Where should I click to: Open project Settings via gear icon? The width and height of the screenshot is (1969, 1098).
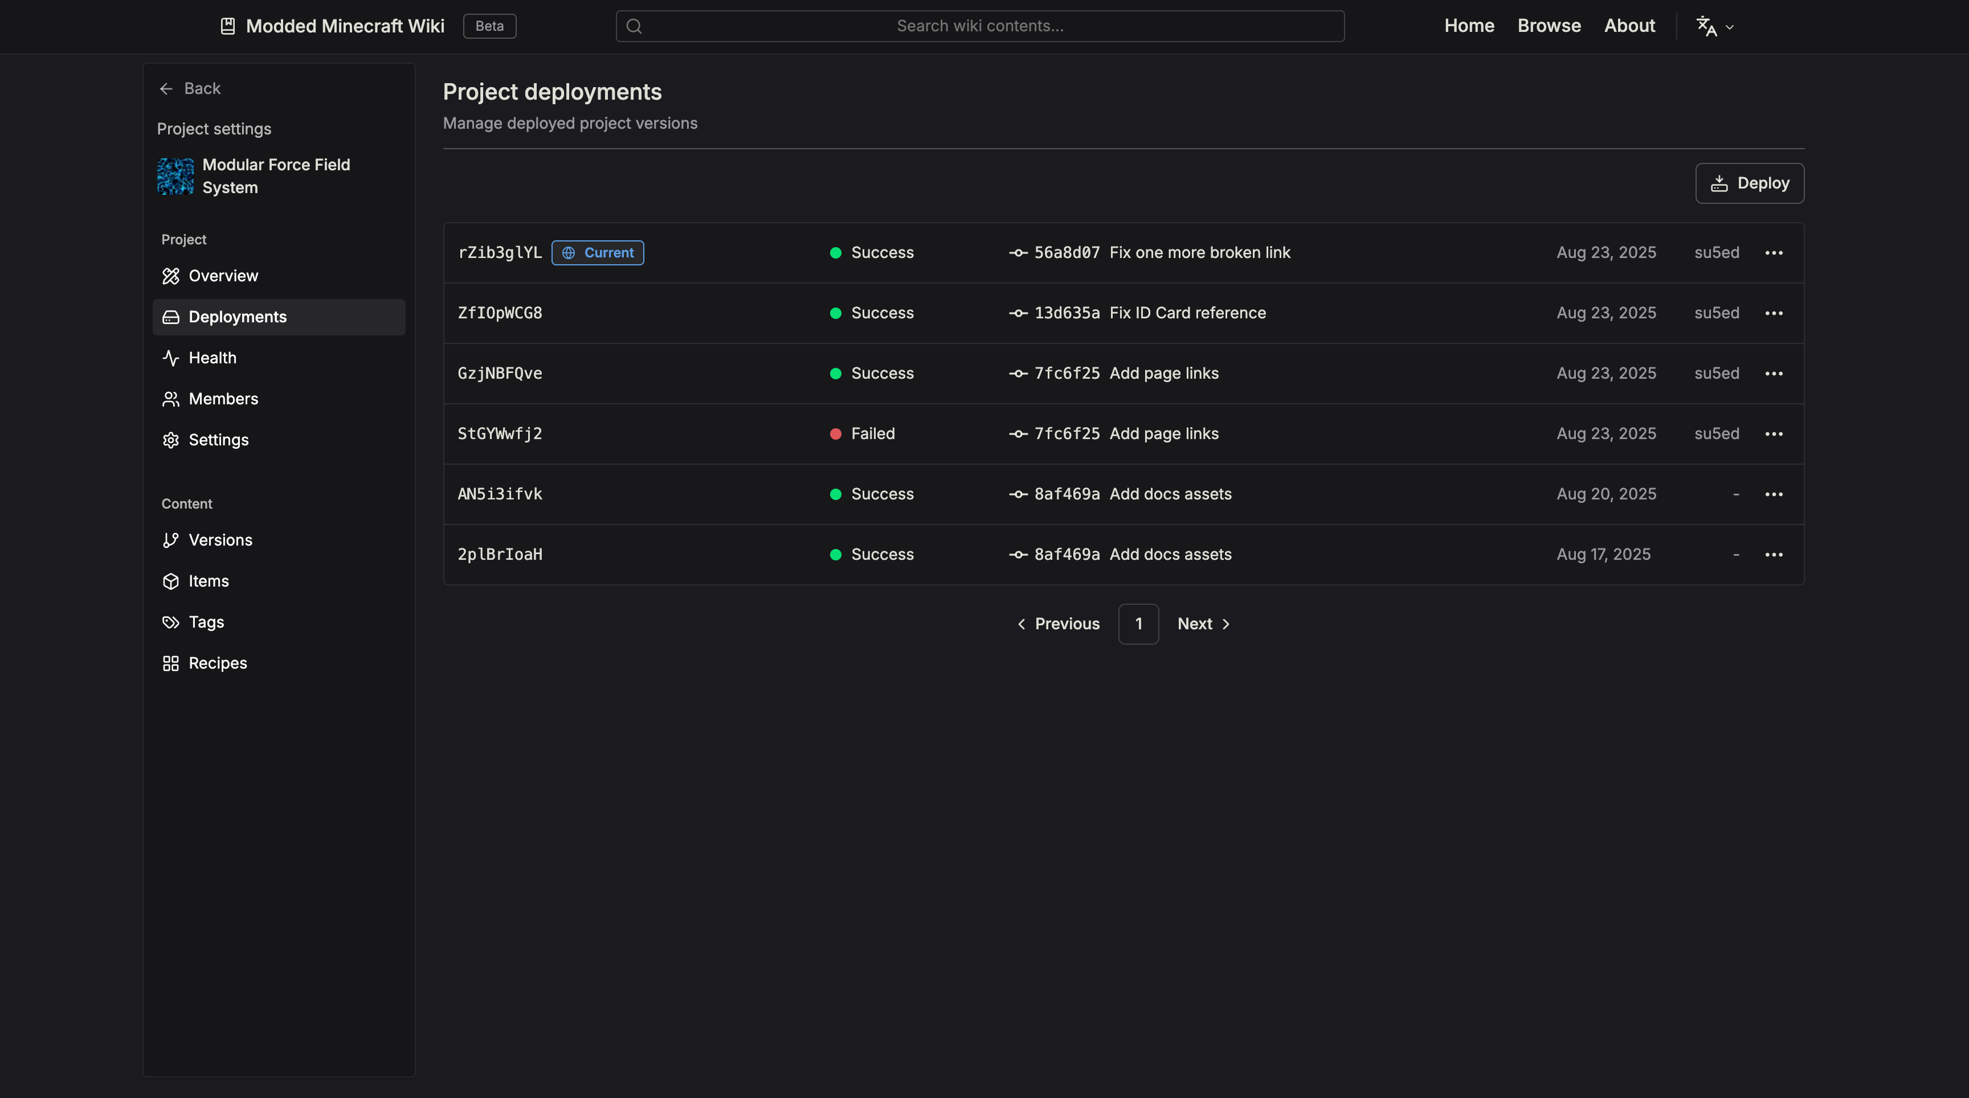click(x=170, y=439)
